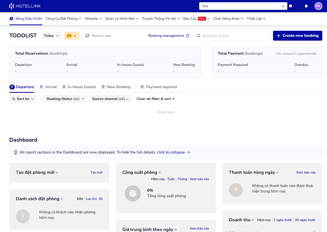Click the Hotellink logo

[x=25, y=6]
